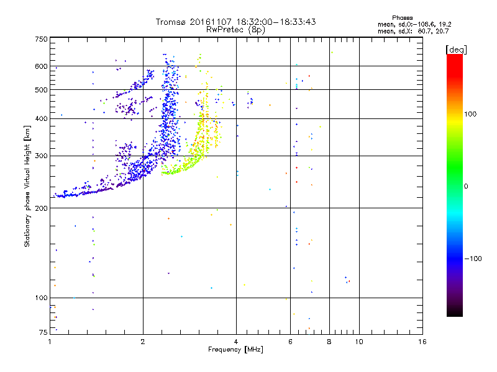Select the green colorbar region near 0
The image size is (497, 372).
(x=455, y=186)
